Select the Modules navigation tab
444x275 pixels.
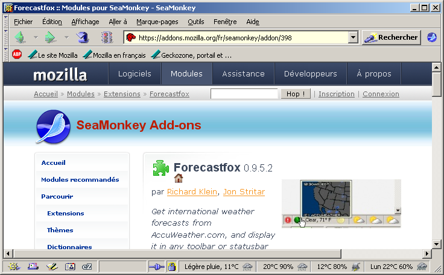click(x=186, y=73)
